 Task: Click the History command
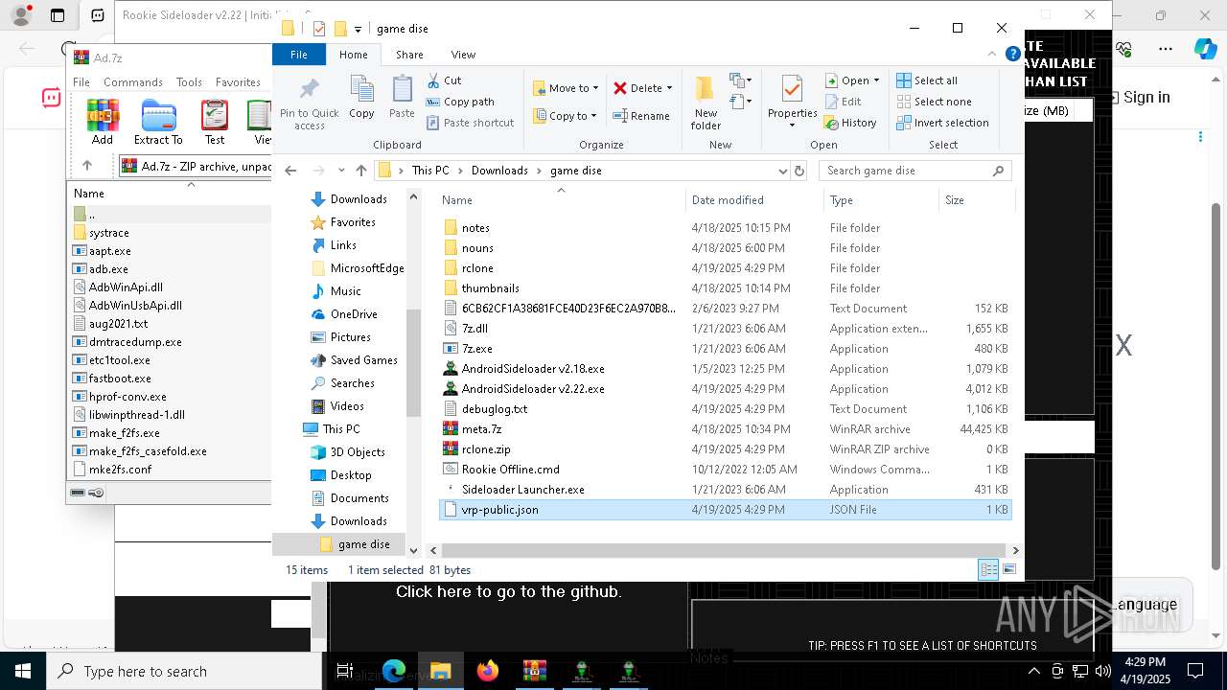850,123
